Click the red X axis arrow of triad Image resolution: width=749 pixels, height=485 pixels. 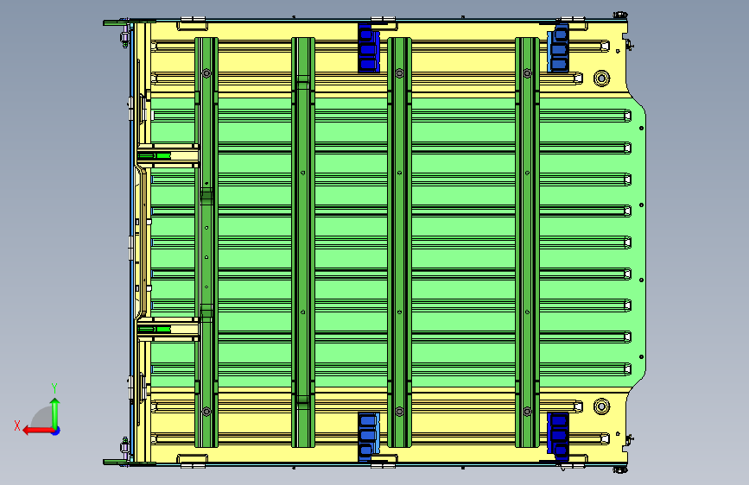38,431
